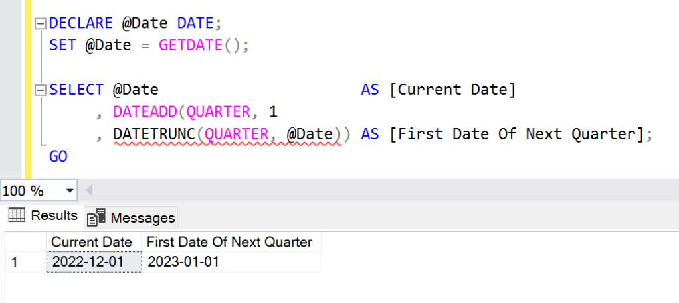Click the underlined DATETRUNC function
The width and height of the screenshot is (679, 303).
pos(154,134)
